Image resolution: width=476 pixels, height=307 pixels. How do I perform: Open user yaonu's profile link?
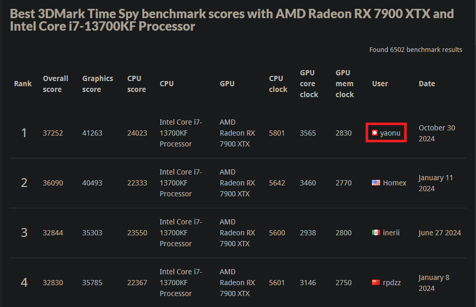[390, 134]
